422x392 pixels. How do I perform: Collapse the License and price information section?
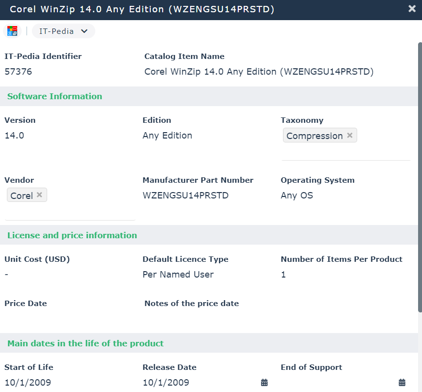coord(72,235)
